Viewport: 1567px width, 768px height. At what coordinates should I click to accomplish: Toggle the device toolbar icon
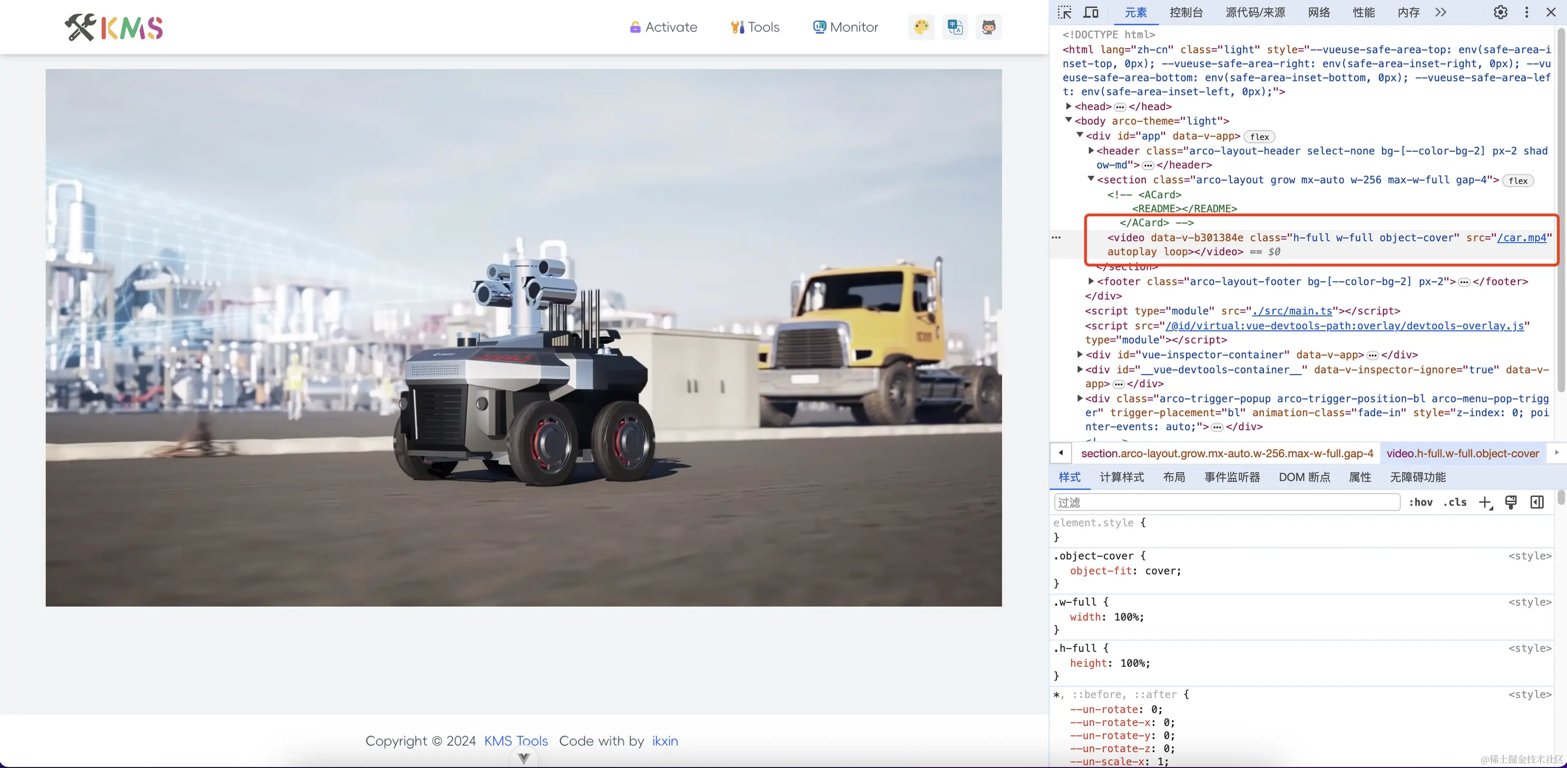[1091, 12]
